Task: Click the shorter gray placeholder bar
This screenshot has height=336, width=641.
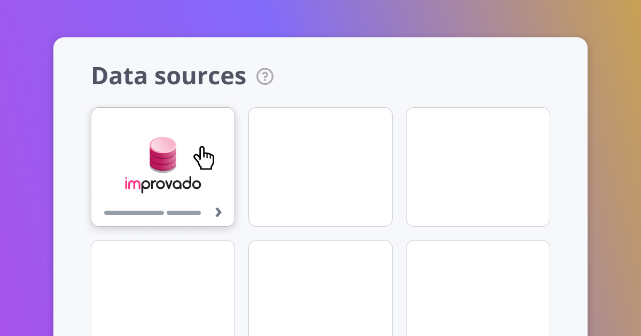Action: coord(184,213)
